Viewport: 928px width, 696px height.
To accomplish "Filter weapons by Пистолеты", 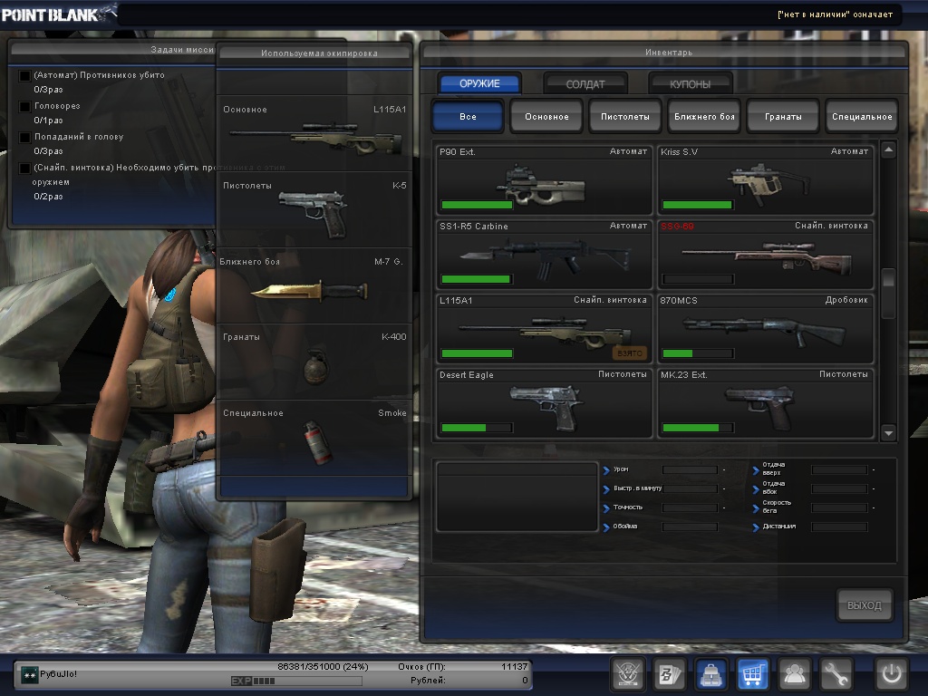I will point(624,117).
